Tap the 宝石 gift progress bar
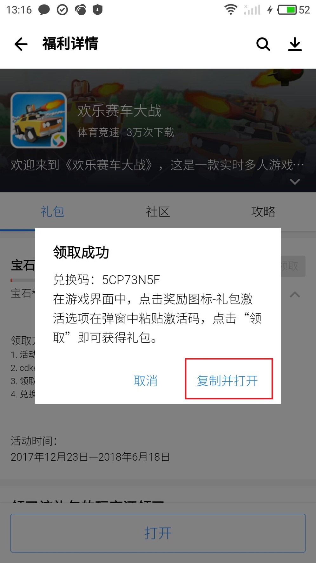This screenshot has width=316, height=563. tap(23, 280)
